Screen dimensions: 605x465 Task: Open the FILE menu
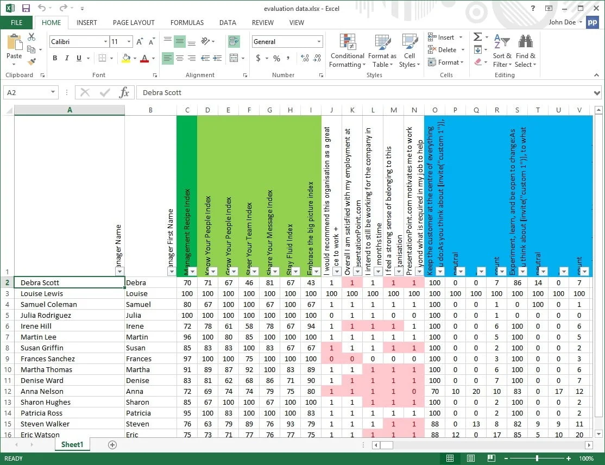click(16, 23)
